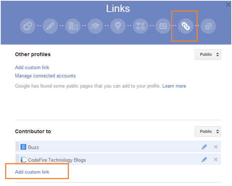Click the Links chain step icon

[x=186, y=26]
